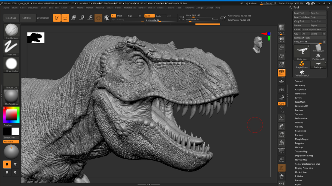
Task: Click QuickSave in the title bar
Action: (x=251, y=3)
